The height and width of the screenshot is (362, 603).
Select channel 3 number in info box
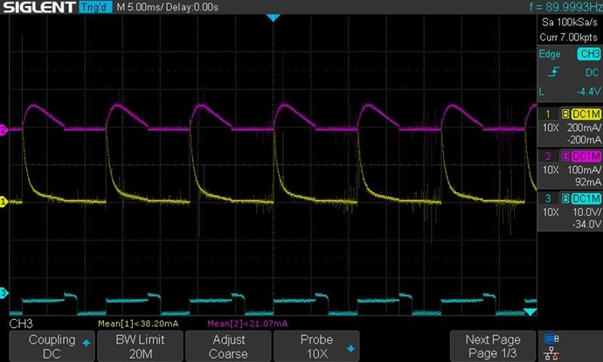click(548, 198)
